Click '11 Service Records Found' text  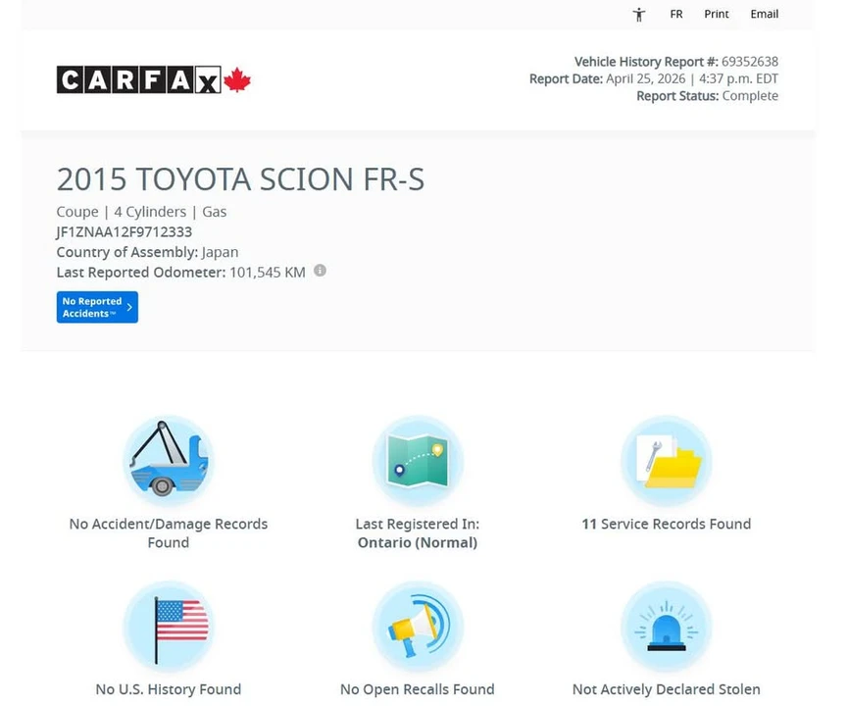667,524
